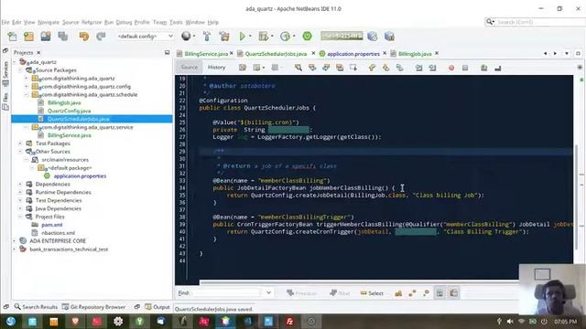This screenshot has width=586, height=329.
Task: Switch to the BillingJob.java tab
Action: tap(415, 54)
